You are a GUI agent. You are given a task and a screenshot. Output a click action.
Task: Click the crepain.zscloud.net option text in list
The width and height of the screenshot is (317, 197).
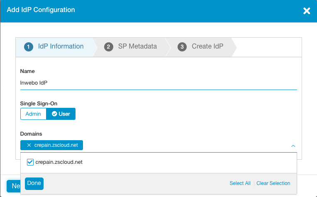[x=59, y=162]
